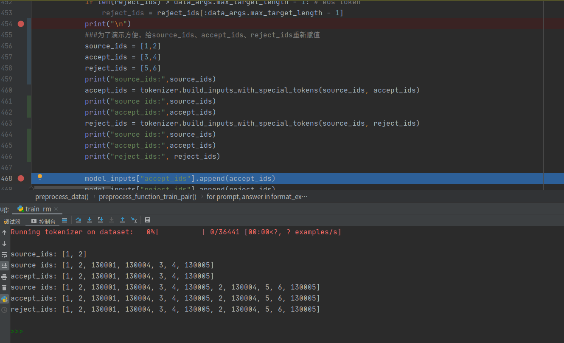Viewport: 564px width, 343px height.
Task: Clear console output with the trash icon
Action: (4, 287)
